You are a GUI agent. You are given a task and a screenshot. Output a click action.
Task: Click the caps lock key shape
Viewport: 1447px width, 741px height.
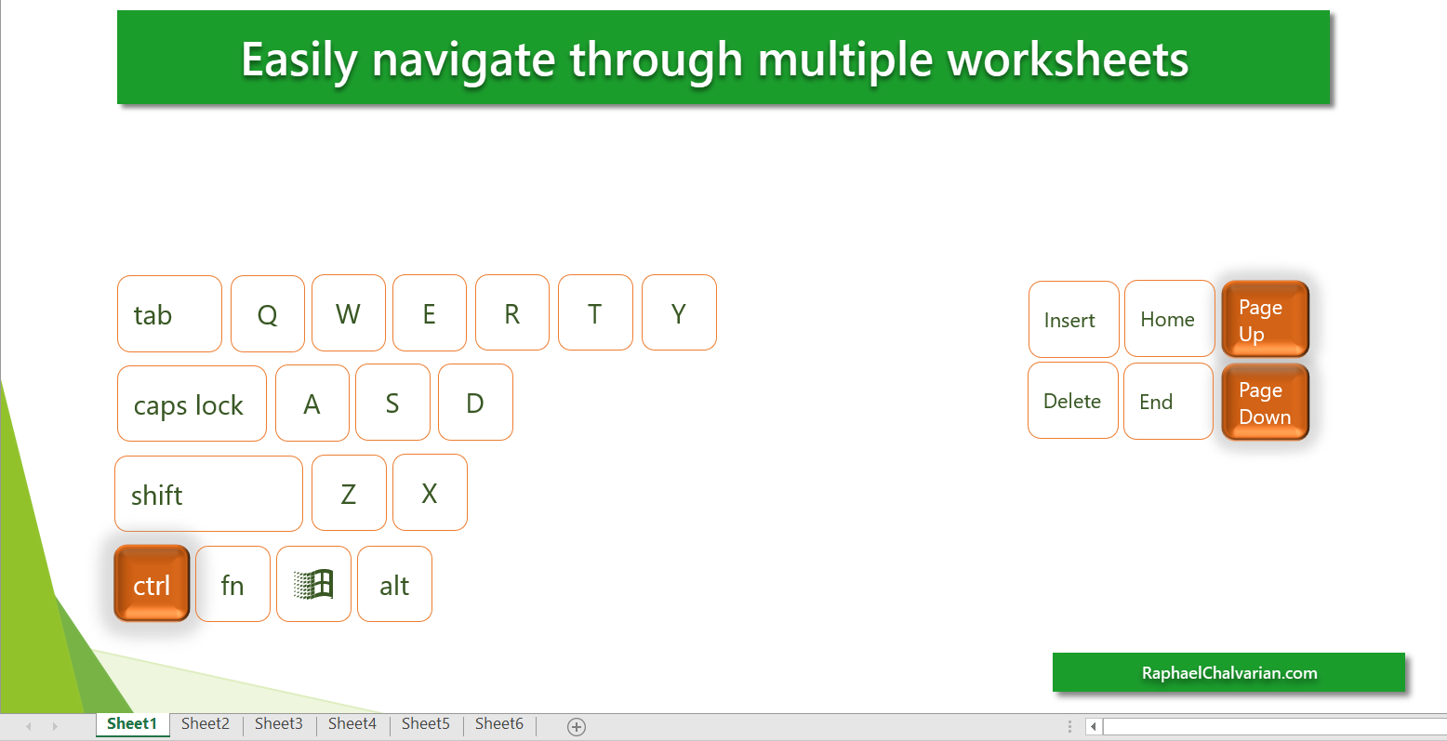pos(192,404)
